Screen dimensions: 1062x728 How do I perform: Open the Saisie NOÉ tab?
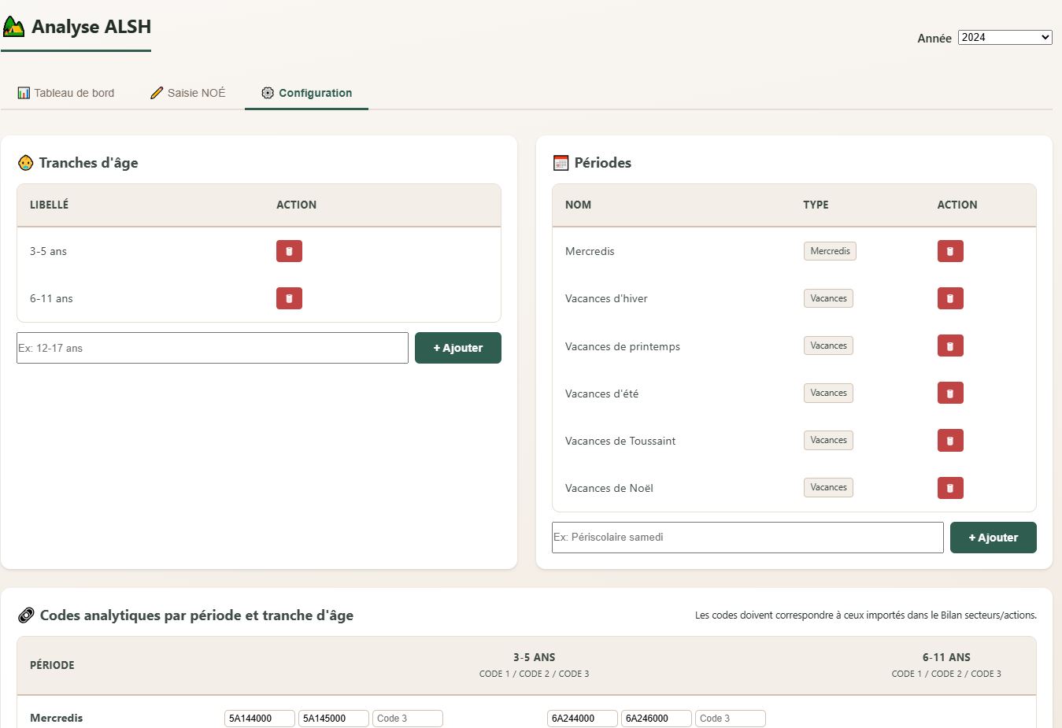(188, 93)
